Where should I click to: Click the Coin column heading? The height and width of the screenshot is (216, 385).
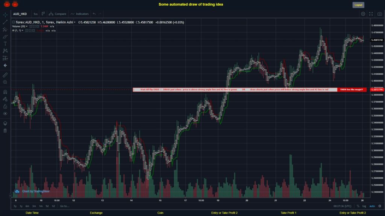160,213
